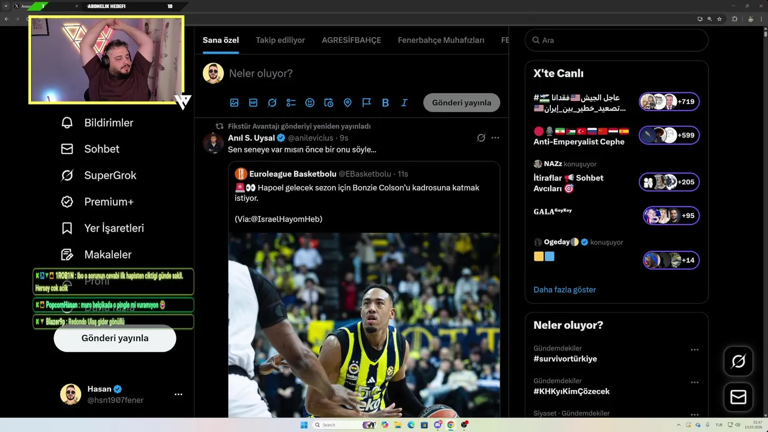The width and height of the screenshot is (768, 432).
Task: Open more options for #KHKyıKimÇözecek trend
Action: coord(694,382)
